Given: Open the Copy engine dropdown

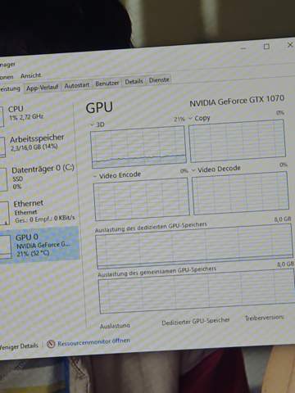Looking at the screenshot, I should pos(190,119).
